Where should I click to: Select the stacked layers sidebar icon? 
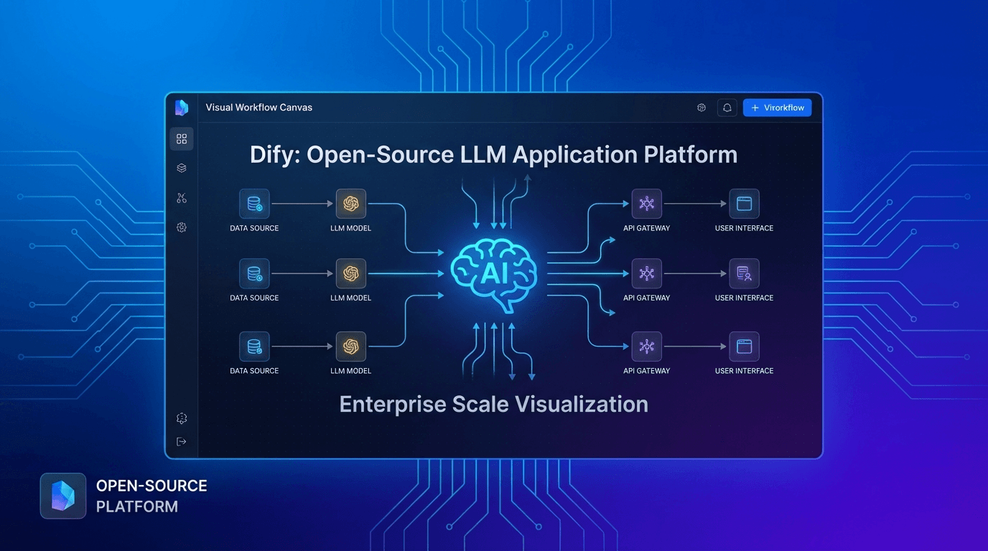182,168
